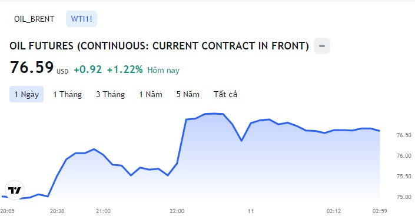Show the Tất cả full history range
The height and width of the screenshot is (216, 415).
(x=225, y=94)
